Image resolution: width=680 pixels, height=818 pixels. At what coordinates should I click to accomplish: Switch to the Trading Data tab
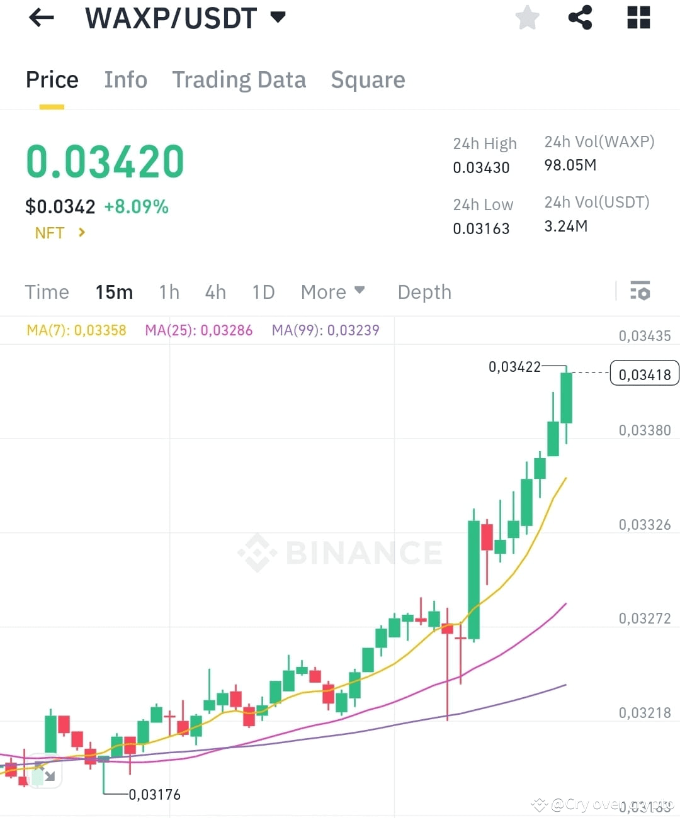click(239, 80)
